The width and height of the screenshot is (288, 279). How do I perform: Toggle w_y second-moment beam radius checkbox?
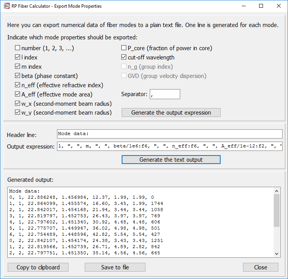pyautogui.click(x=17, y=112)
